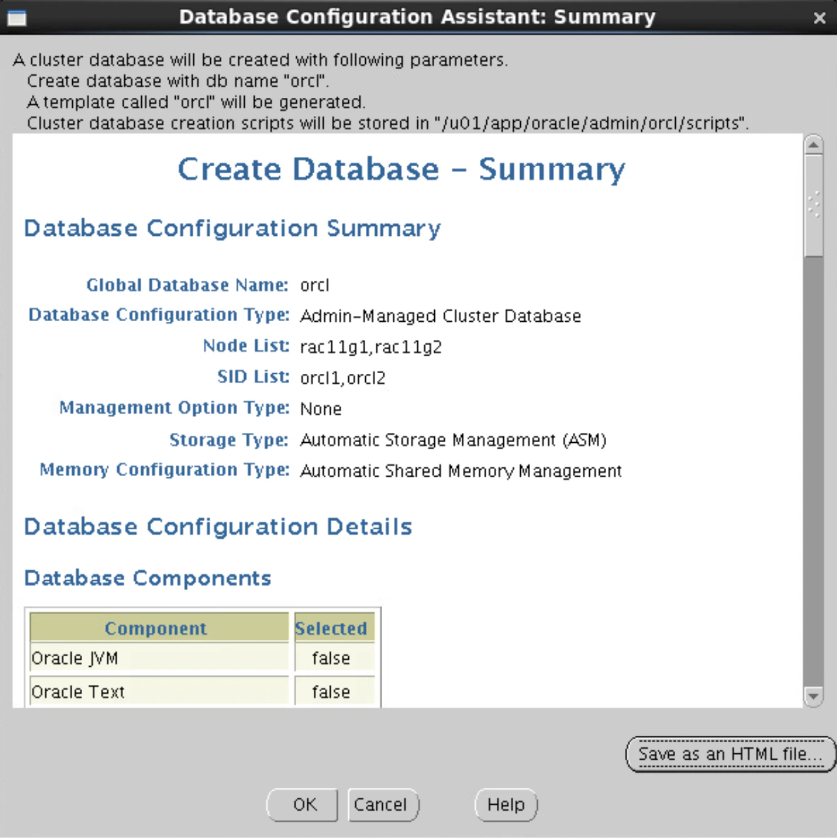Click Save as an HTML file button

[730, 754]
